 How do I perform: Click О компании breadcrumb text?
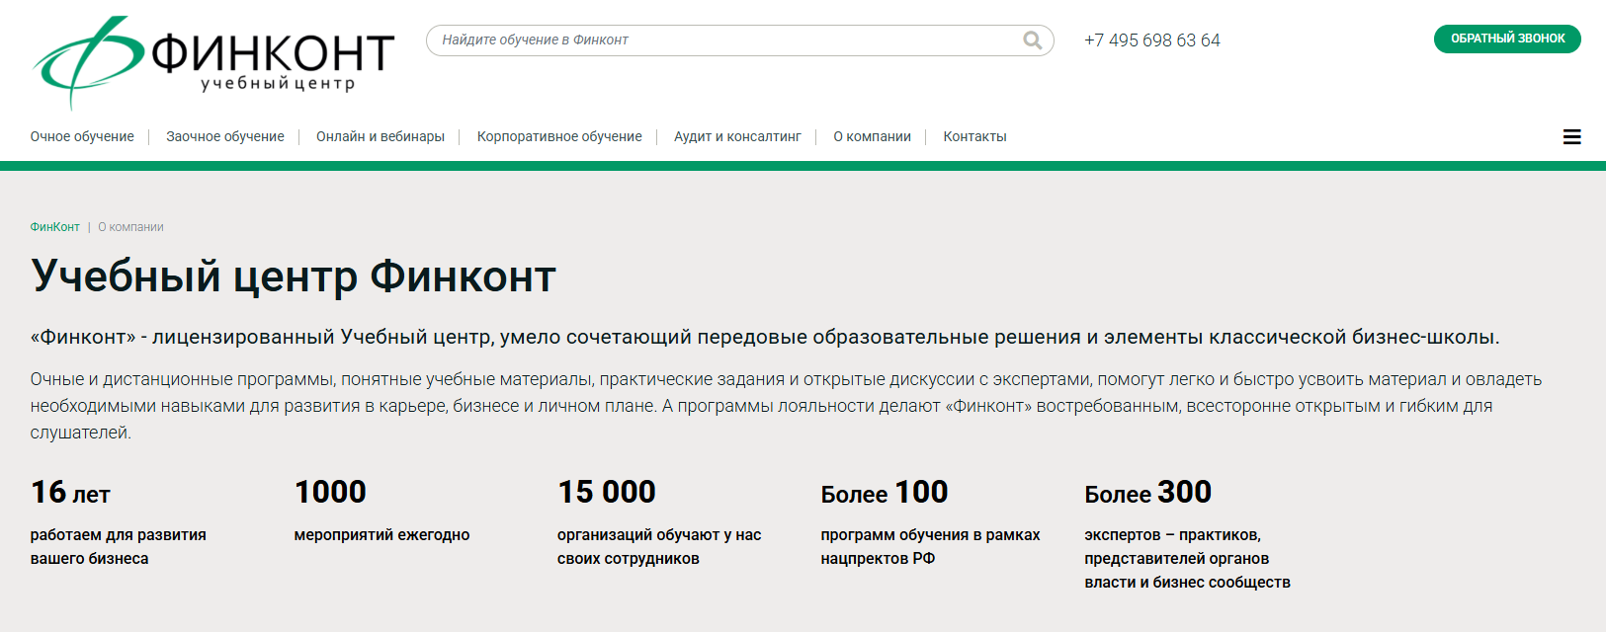(x=131, y=227)
